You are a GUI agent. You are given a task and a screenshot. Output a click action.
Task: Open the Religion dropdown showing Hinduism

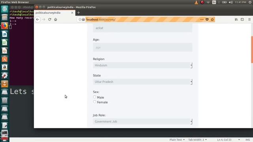pos(143,65)
